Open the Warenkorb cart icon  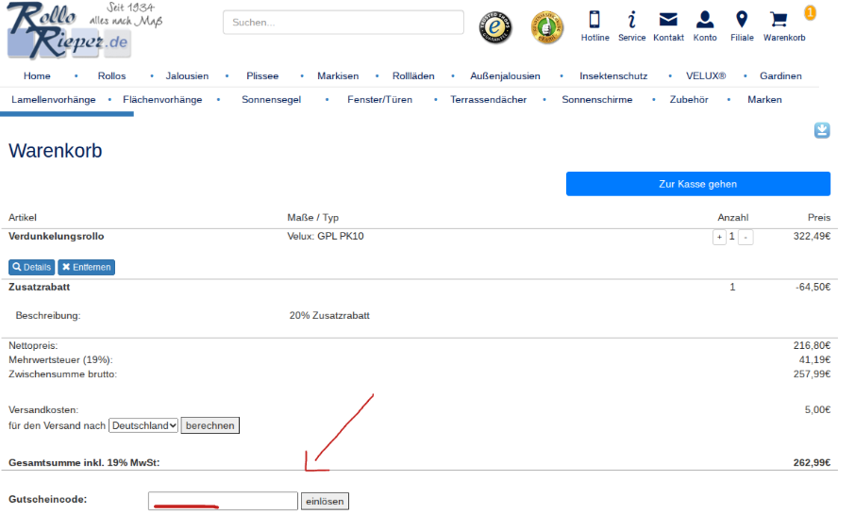pyautogui.click(x=780, y=20)
